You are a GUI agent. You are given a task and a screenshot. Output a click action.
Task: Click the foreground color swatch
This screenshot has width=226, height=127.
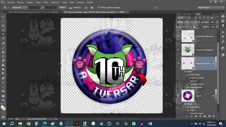point(2,107)
